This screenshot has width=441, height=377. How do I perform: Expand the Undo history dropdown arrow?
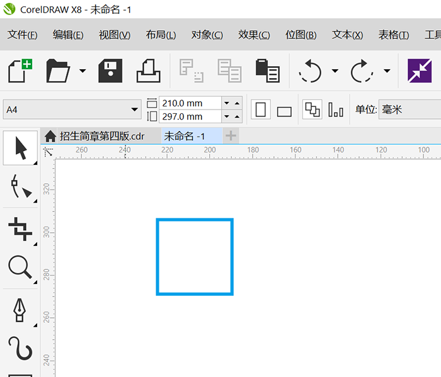(x=335, y=71)
